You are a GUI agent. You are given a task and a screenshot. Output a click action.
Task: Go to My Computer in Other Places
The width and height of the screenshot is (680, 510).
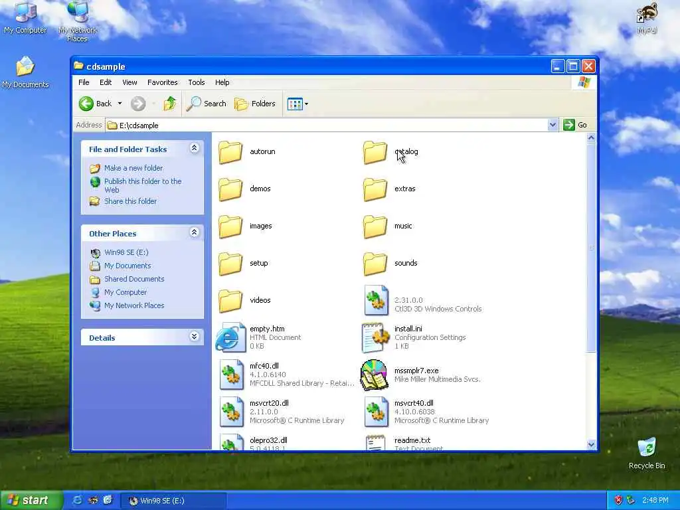(126, 292)
